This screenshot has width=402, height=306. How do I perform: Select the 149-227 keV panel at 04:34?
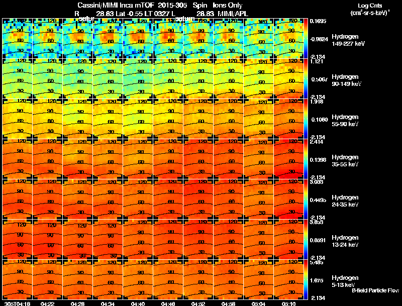tap(108, 38)
